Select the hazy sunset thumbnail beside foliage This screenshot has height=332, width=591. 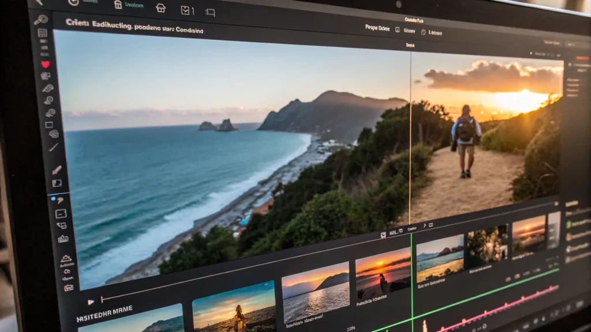pos(529,235)
